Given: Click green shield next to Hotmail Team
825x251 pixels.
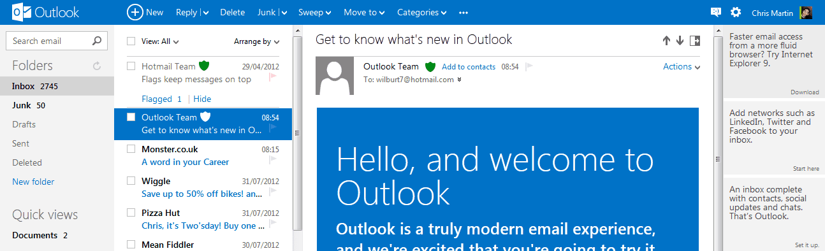Looking at the screenshot, I should [204, 66].
